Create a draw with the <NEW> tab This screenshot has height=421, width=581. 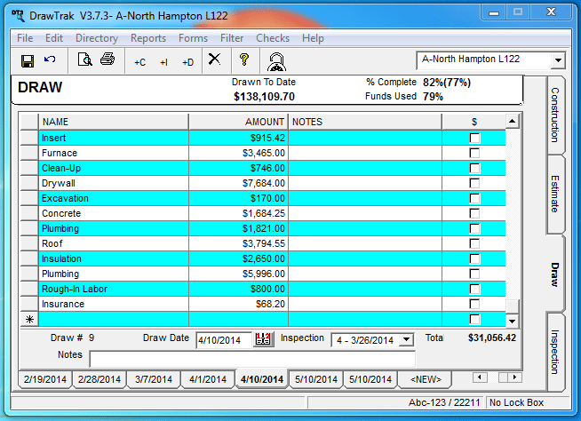pos(426,379)
